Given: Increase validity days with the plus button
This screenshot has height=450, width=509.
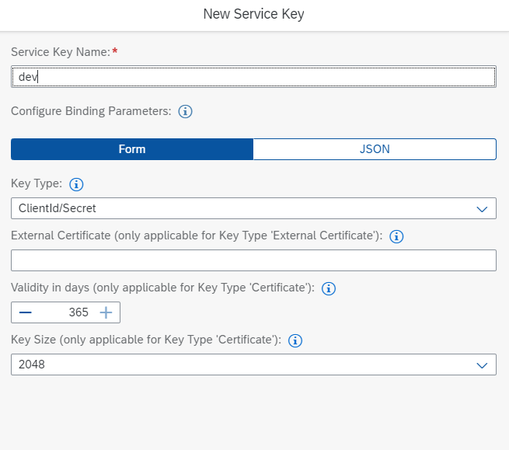Looking at the screenshot, I should point(106,312).
